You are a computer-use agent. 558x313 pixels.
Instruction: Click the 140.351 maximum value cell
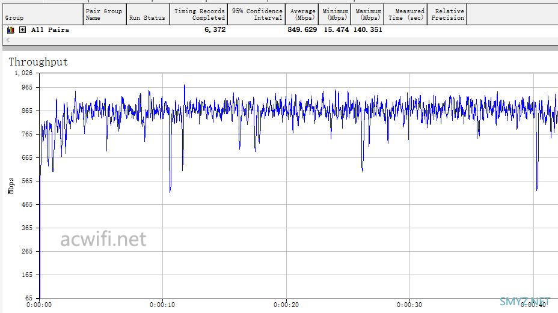pyautogui.click(x=367, y=29)
